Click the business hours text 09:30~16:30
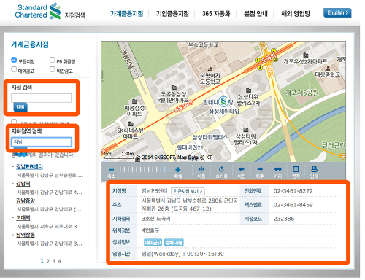365x280 pixels. click(x=205, y=254)
